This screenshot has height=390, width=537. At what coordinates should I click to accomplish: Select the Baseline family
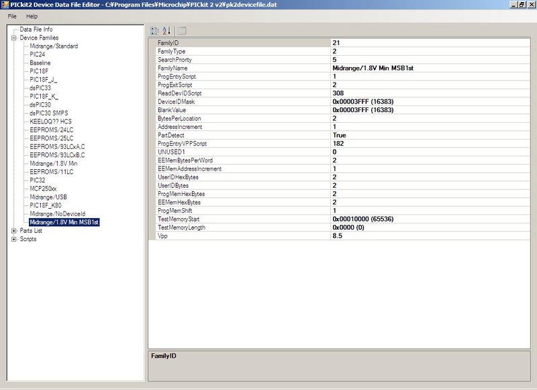point(40,63)
